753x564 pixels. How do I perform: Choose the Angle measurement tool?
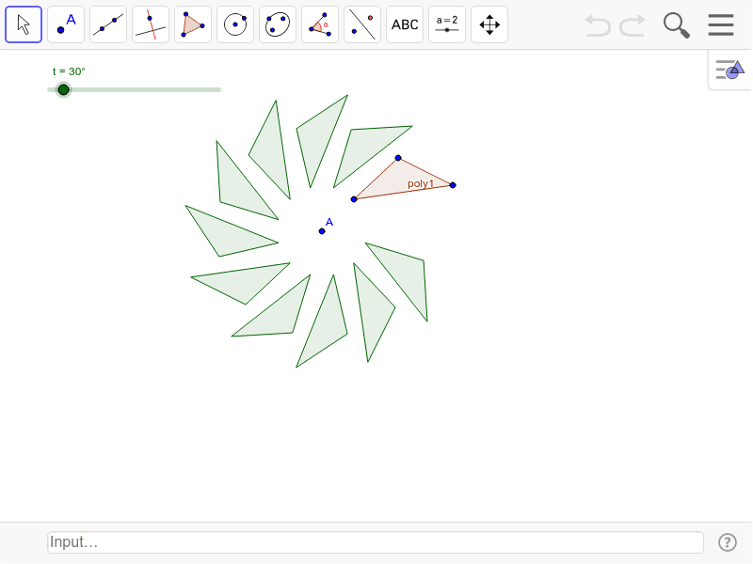(320, 24)
